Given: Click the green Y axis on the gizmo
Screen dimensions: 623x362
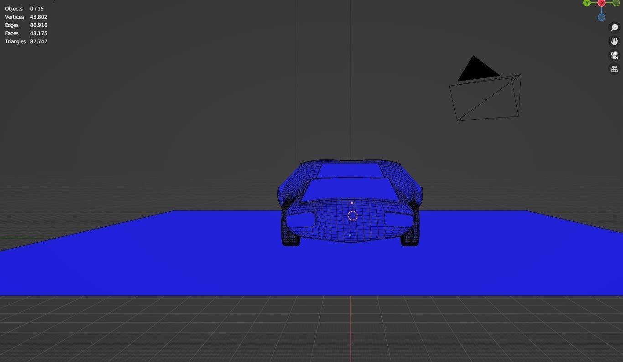Looking at the screenshot, I should [x=587, y=3].
